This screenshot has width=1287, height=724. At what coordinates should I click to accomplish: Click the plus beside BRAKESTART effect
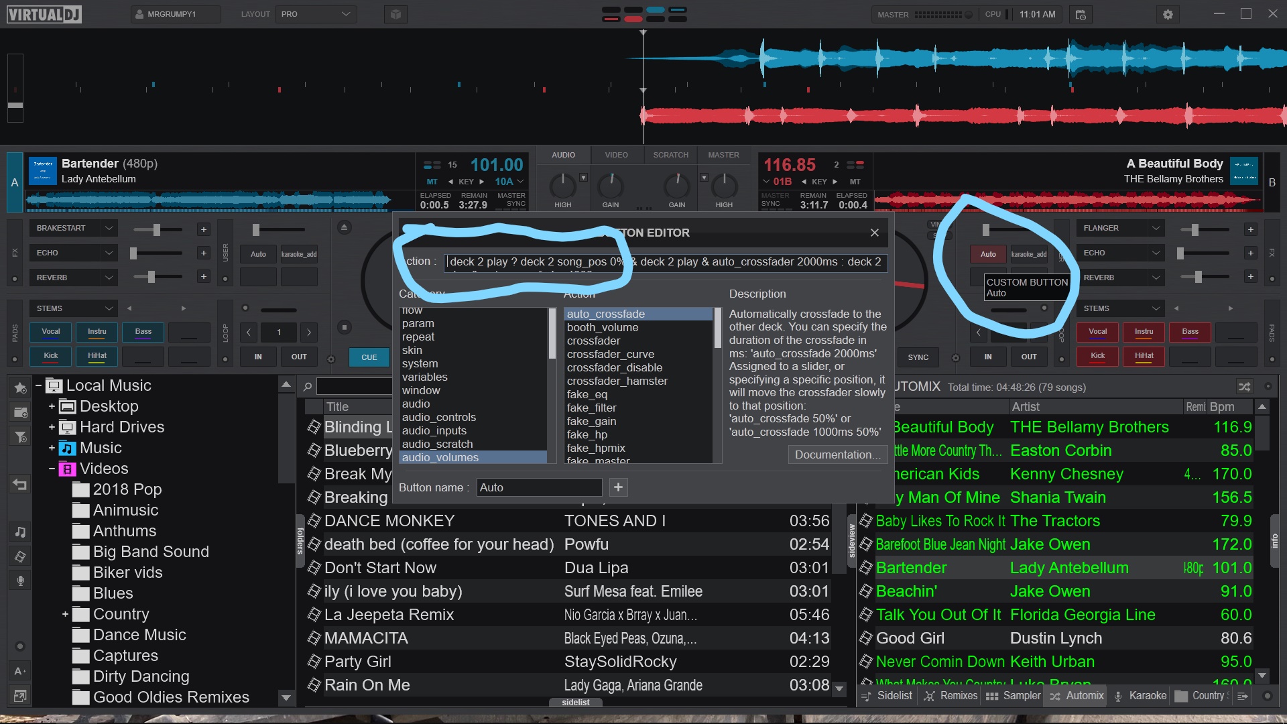point(203,229)
